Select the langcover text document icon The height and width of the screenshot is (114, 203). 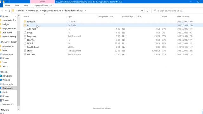tap(25, 36)
